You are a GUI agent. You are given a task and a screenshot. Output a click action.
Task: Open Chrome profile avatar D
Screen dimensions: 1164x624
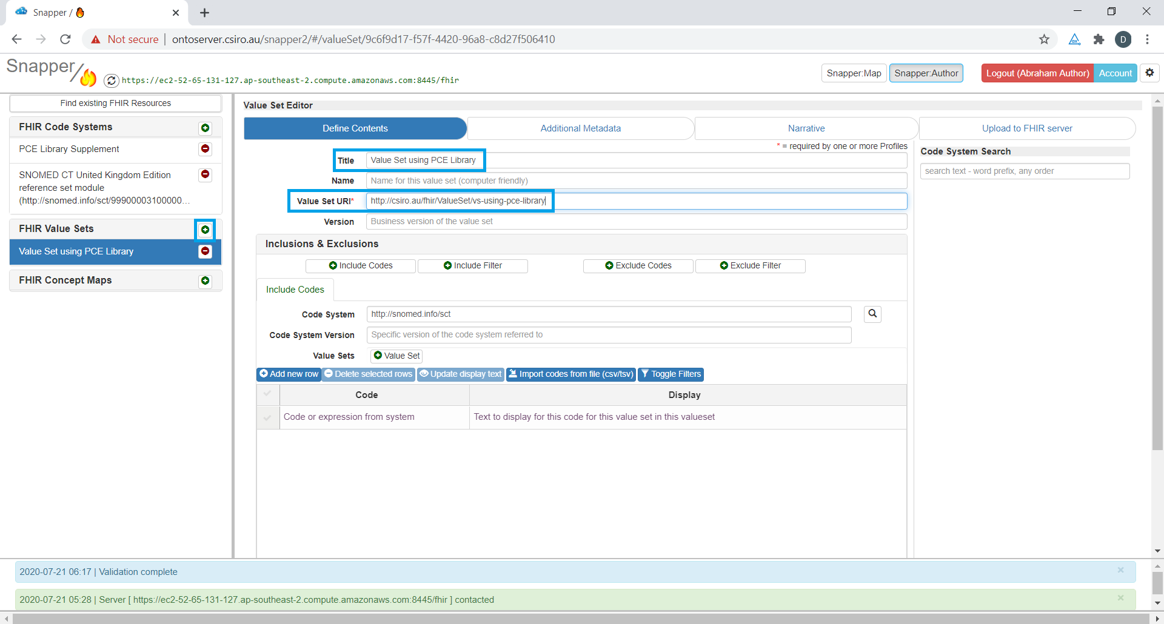[1123, 39]
